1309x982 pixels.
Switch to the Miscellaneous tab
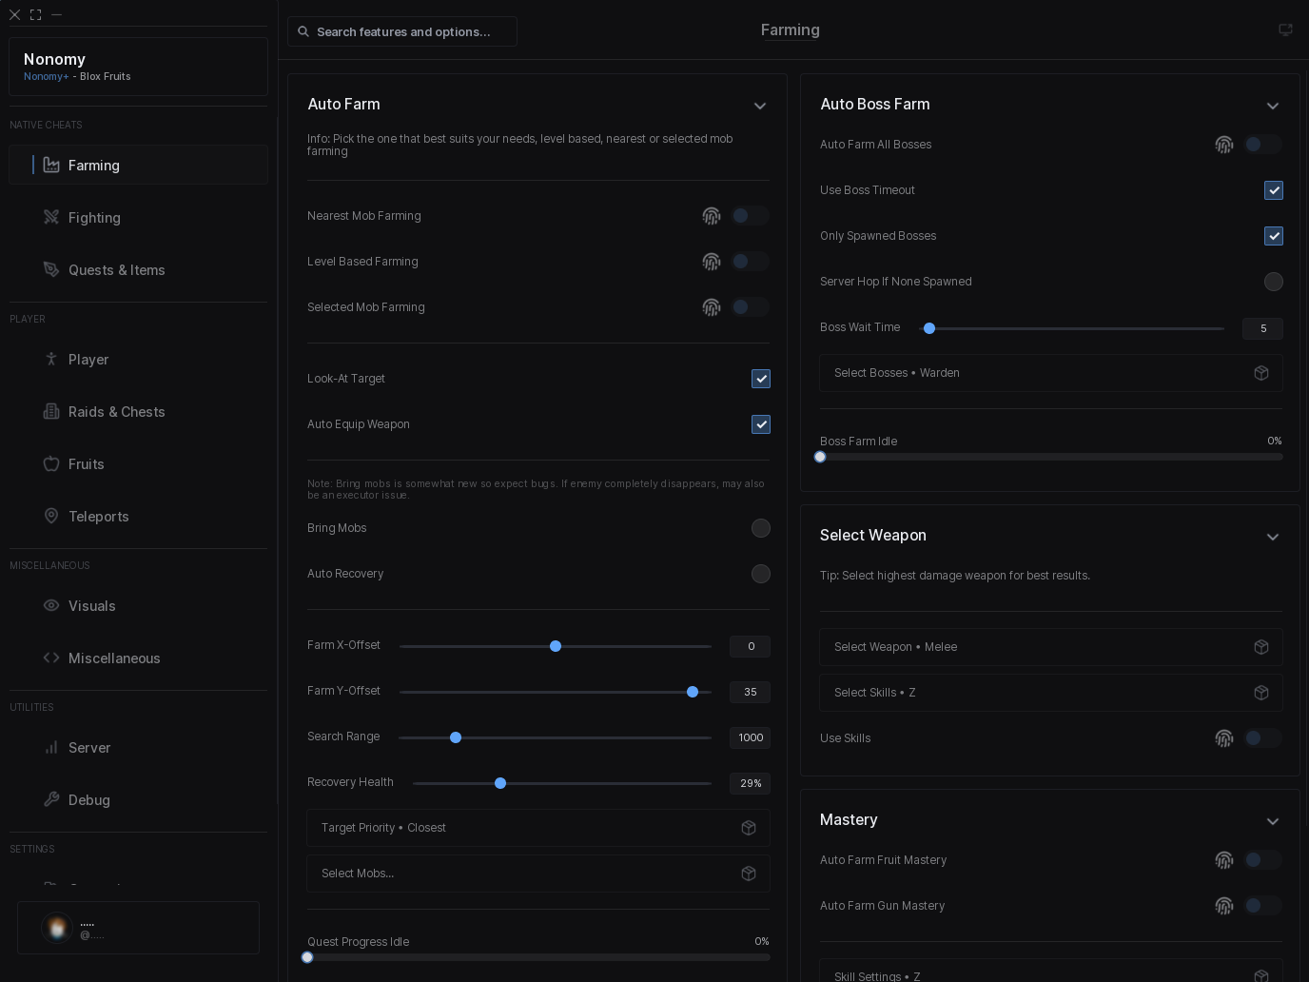[x=139, y=658]
